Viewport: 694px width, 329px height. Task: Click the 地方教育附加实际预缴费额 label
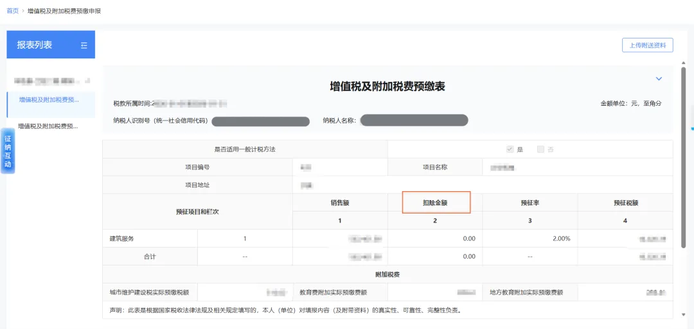[x=526, y=292]
